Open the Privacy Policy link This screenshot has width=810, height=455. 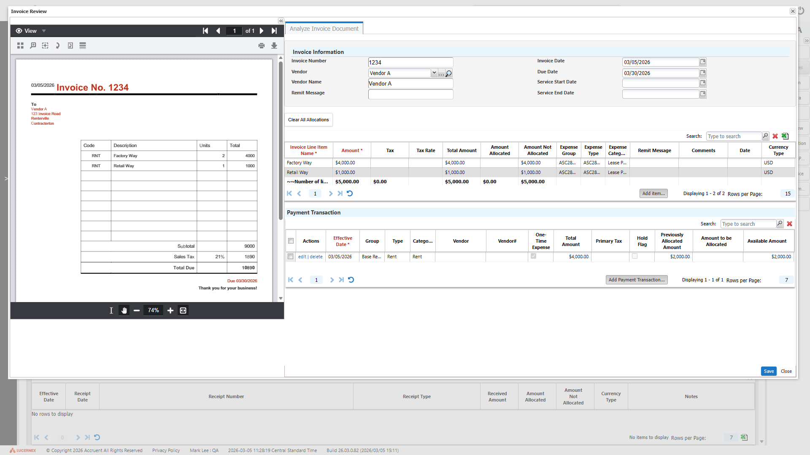[x=165, y=450]
